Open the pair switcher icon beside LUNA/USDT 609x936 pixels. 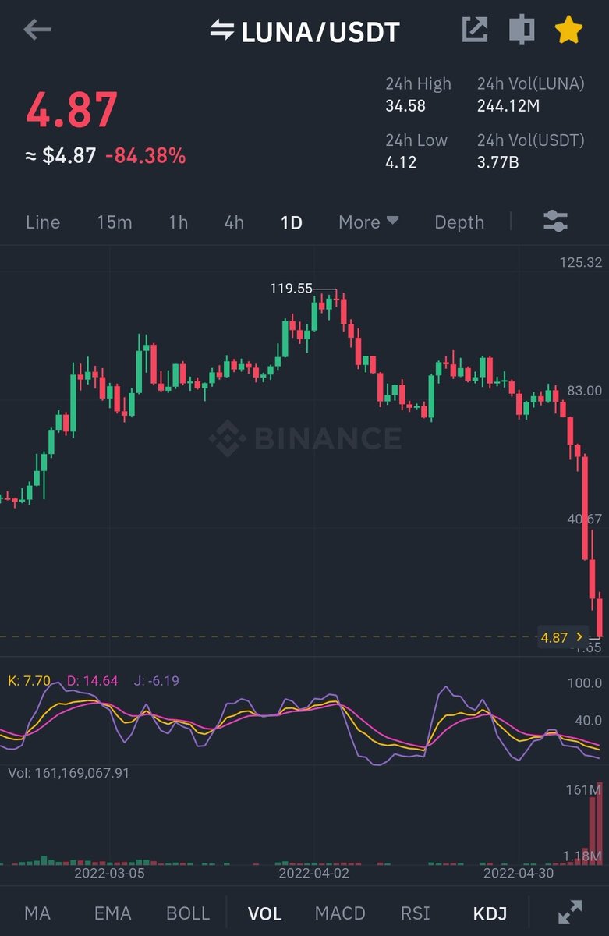click(222, 30)
